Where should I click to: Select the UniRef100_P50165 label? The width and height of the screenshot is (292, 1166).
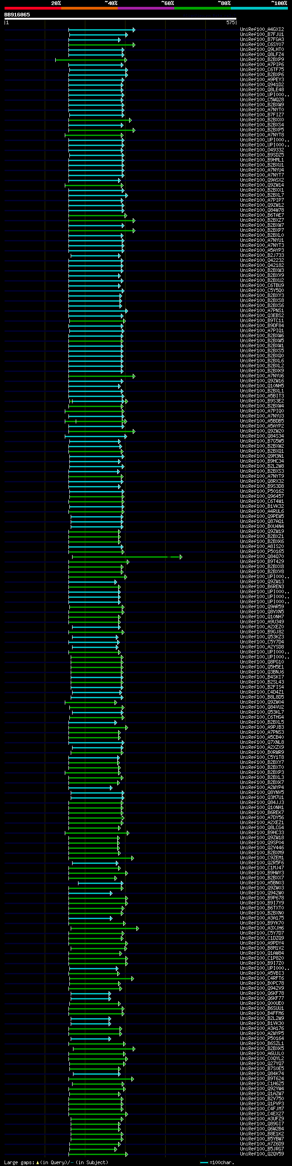262,552
